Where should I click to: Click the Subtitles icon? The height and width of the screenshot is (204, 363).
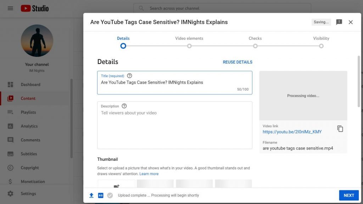(10, 154)
